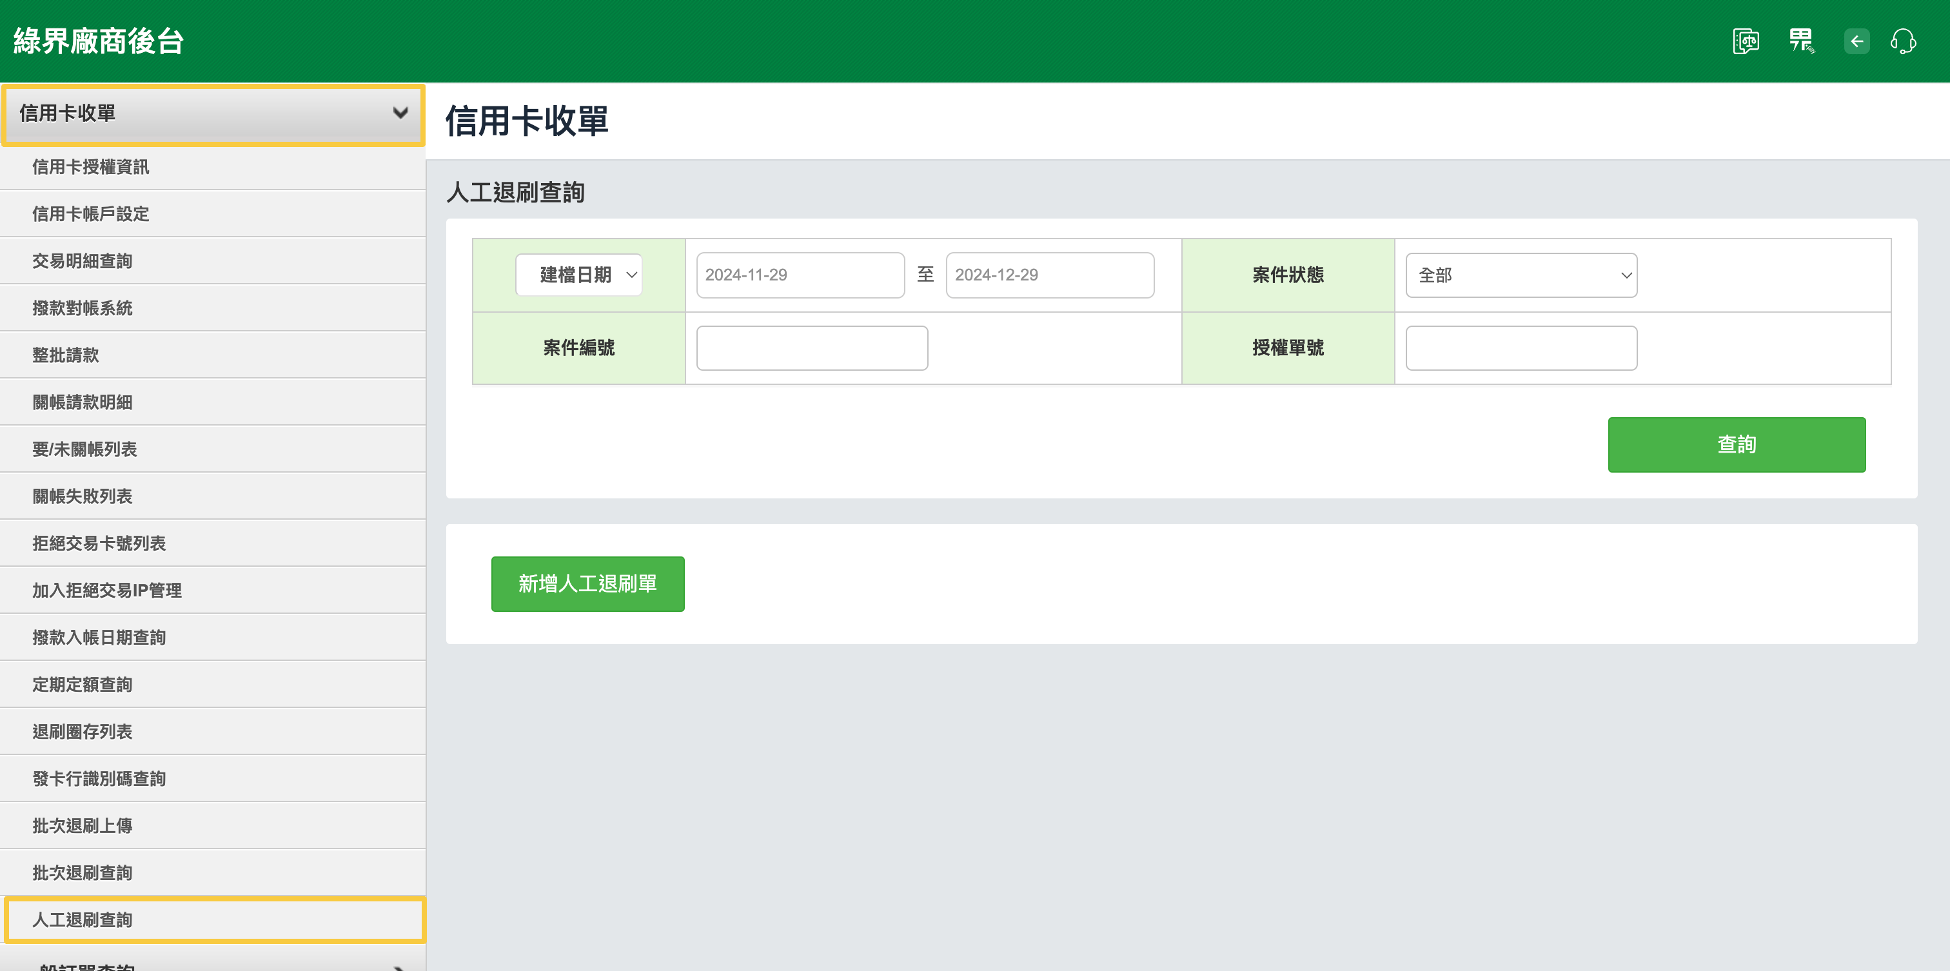
Task: Click the 界 Pay logo icon
Action: [1801, 41]
